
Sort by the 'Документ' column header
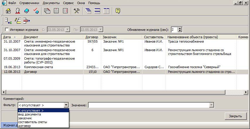52,37
